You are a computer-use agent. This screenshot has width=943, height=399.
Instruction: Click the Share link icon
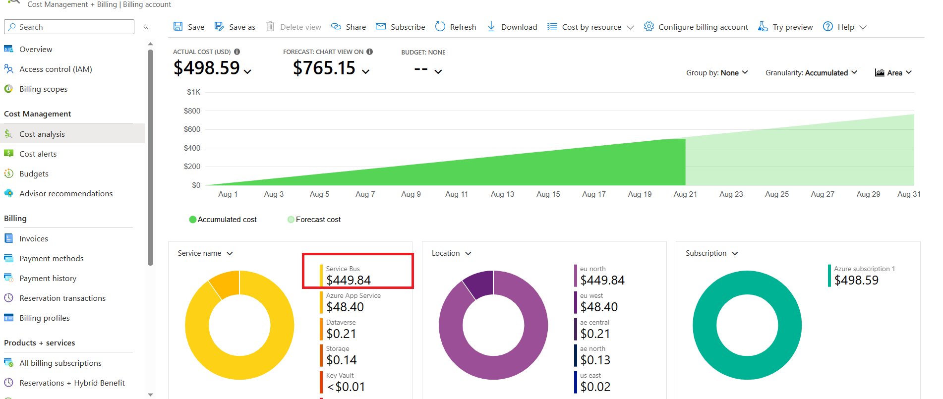336,26
